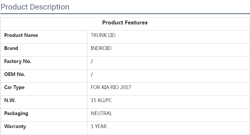The width and height of the screenshot is (250, 135).
Task: Select the Brand label cell
Action: click(x=11, y=48)
